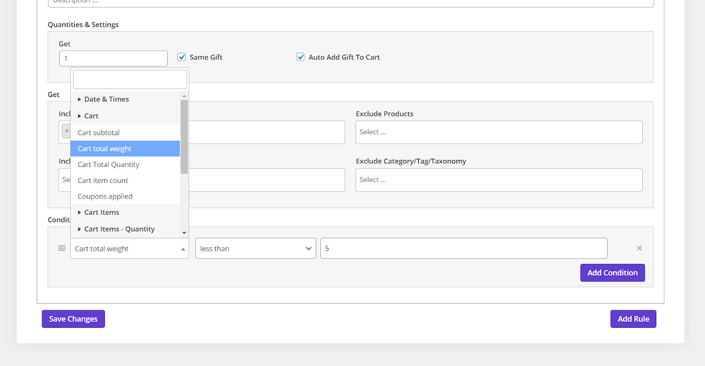
Task: Select Coupons applied option
Action: pyautogui.click(x=105, y=197)
